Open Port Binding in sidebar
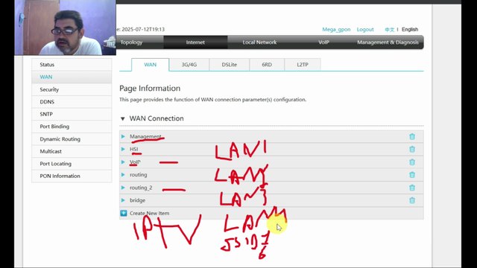Viewport: 477px width, 268px height. [x=72, y=127]
